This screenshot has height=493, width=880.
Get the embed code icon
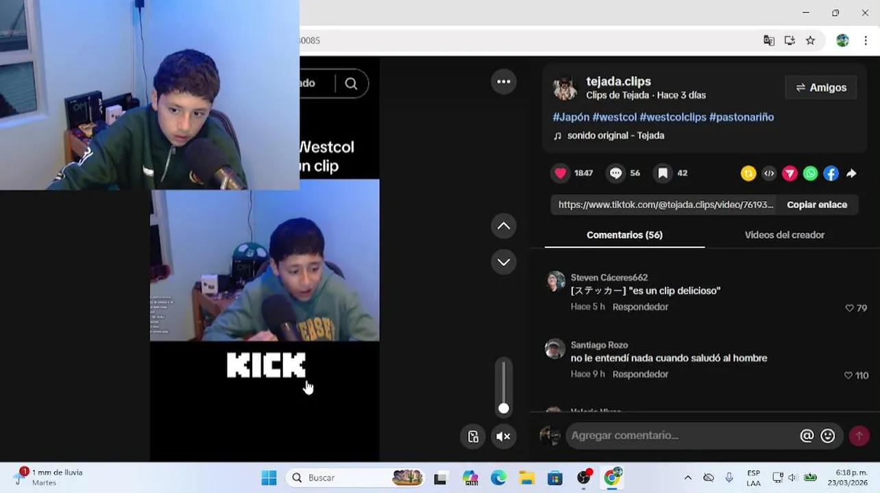769,174
